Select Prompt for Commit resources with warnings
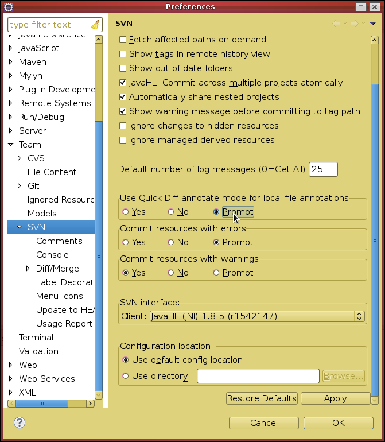385x442 pixels. pyautogui.click(x=216, y=273)
